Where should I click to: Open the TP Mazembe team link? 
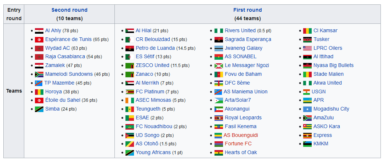pyautogui.click(x=59, y=83)
